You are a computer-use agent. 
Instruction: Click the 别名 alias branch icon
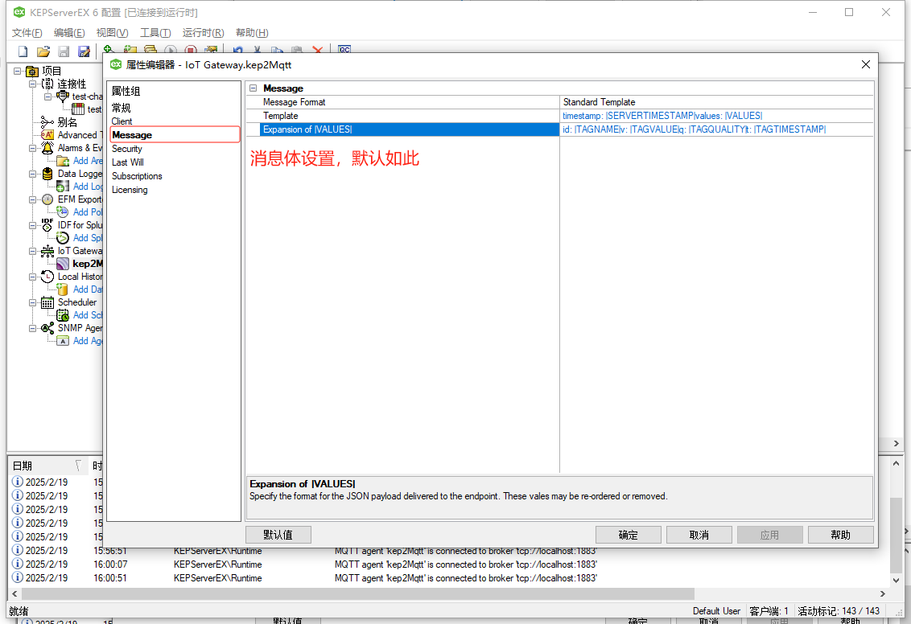[47, 122]
